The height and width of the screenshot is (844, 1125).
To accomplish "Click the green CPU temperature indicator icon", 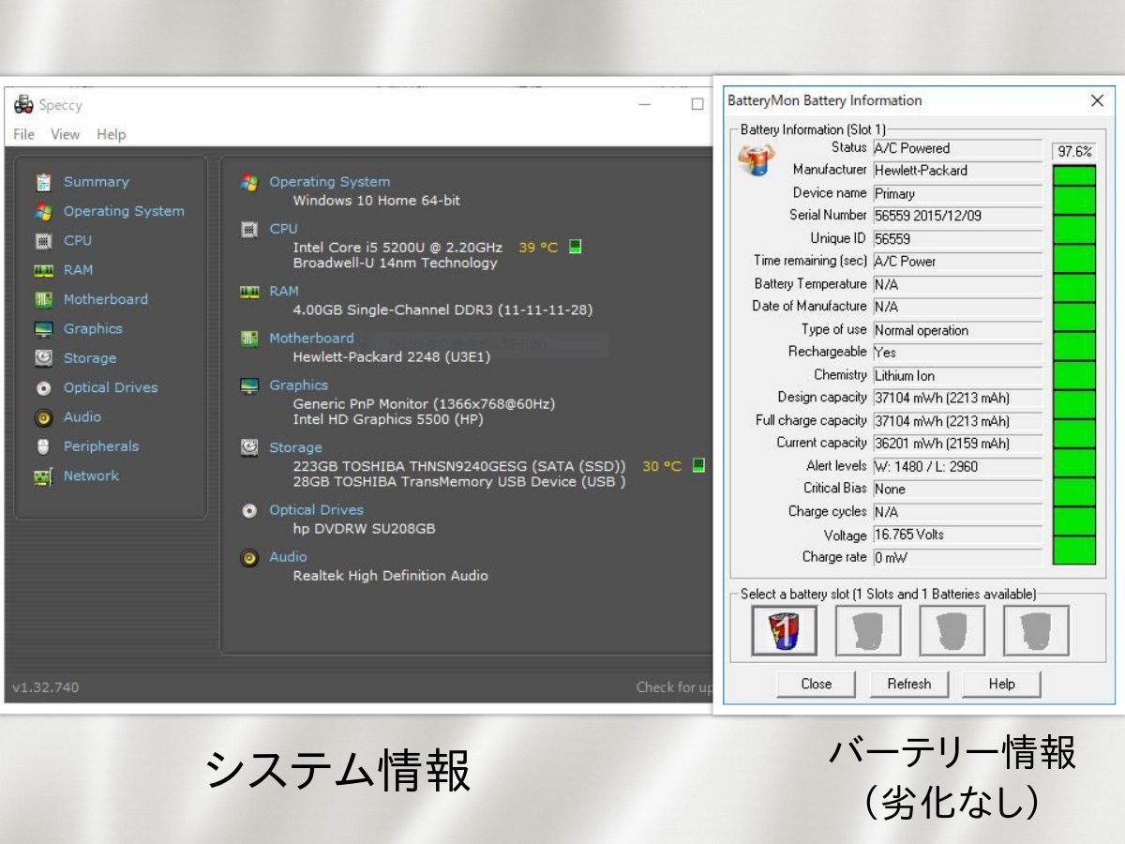I will (576, 247).
